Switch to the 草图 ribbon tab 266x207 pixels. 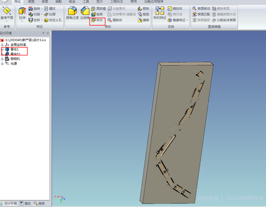point(31,2)
